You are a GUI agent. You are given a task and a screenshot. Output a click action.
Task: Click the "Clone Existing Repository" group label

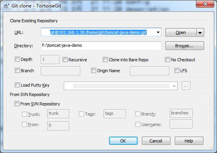click(x=34, y=21)
